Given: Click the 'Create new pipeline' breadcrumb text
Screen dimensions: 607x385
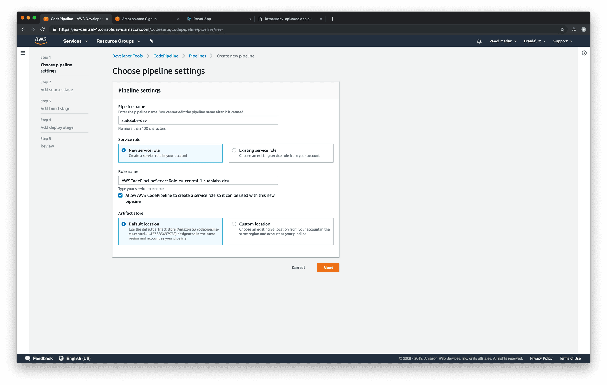Looking at the screenshot, I should (x=236, y=56).
